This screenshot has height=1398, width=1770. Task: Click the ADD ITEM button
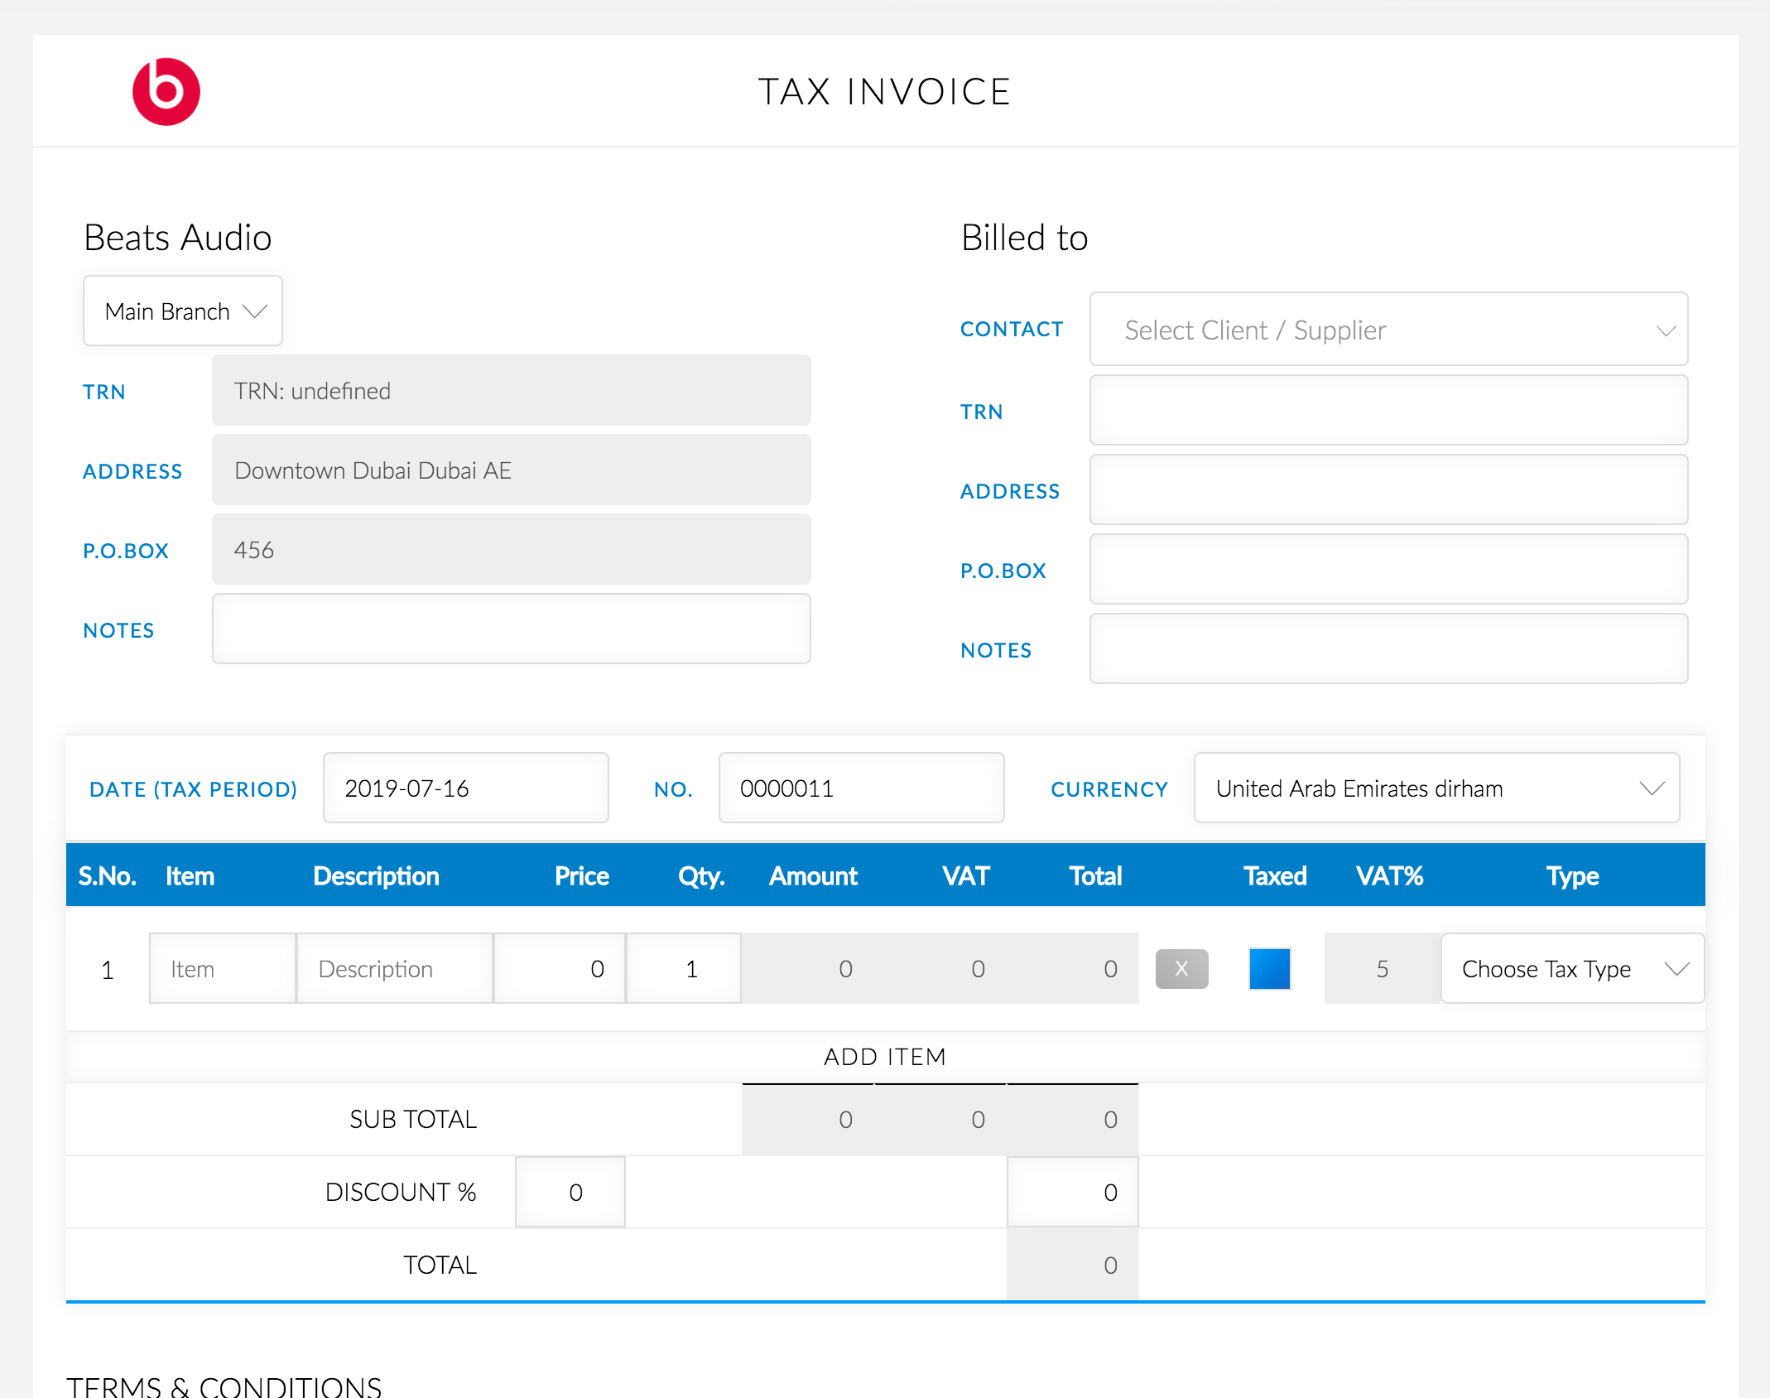(x=885, y=1057)
